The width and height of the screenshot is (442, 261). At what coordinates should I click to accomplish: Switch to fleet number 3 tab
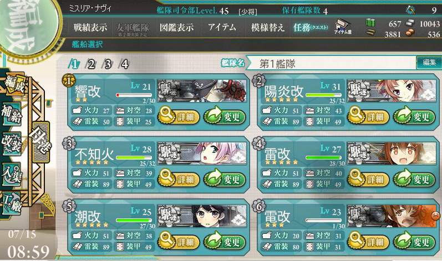pyautogui.click(x=108, y=64)
